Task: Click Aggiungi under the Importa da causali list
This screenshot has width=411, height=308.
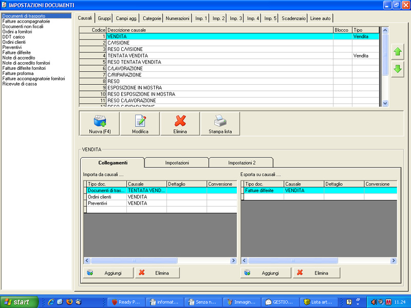Action: (x=108, y=273)
